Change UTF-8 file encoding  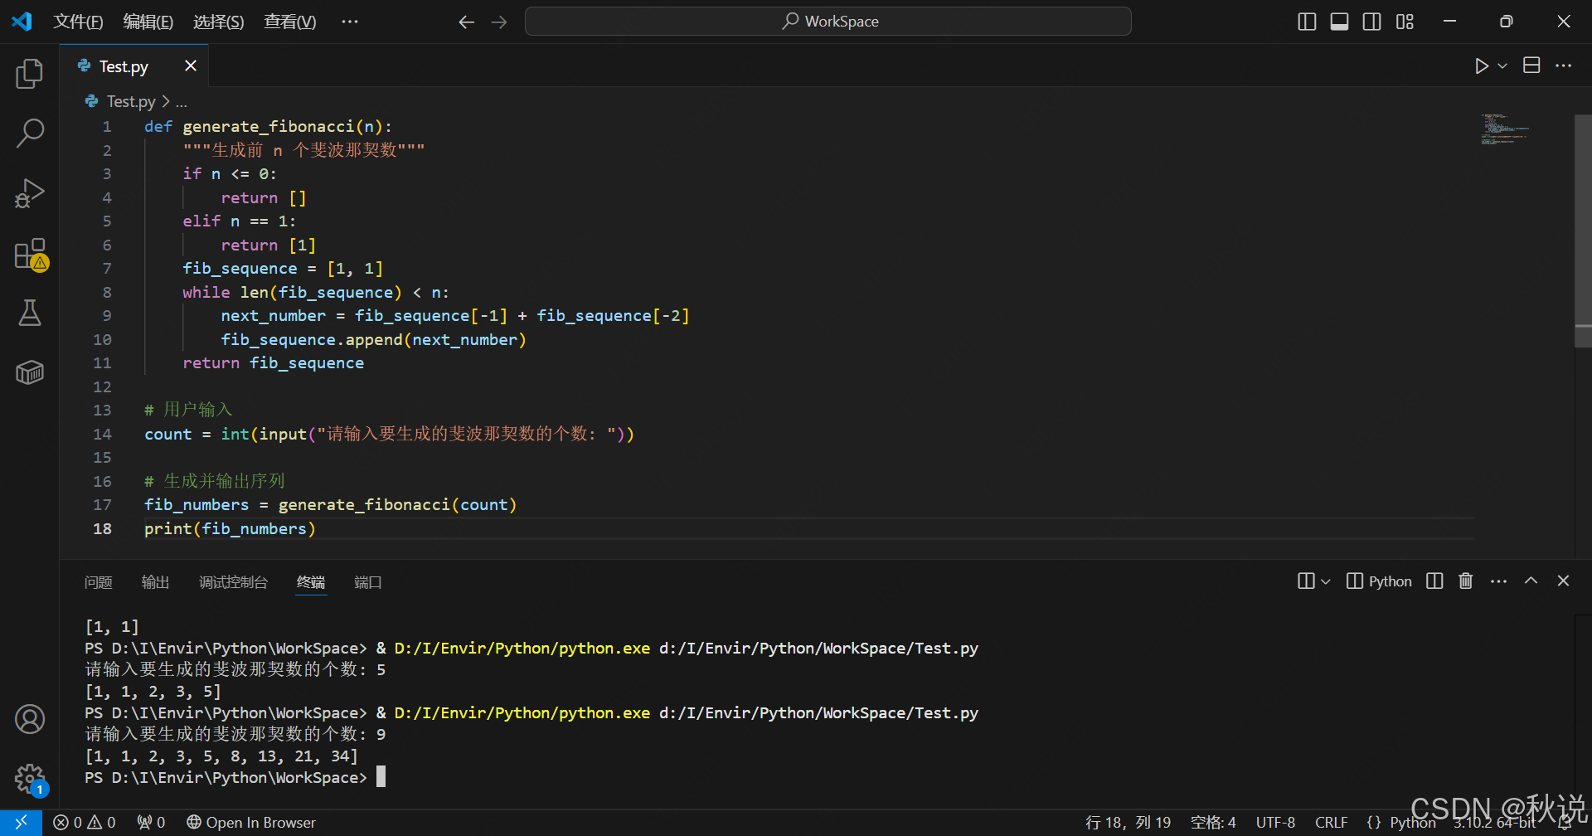tap(1275, 823)
